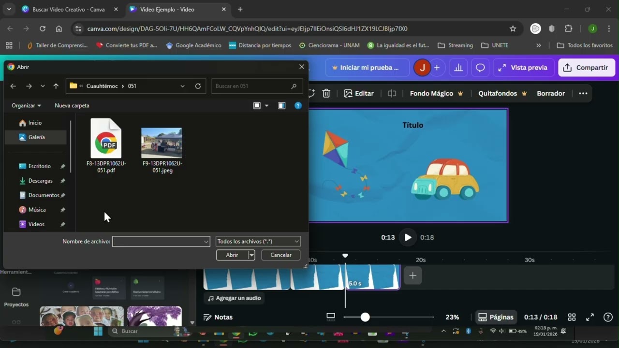Open Fondo Mágico tool
619x348 pixels.
coord(437,93)
